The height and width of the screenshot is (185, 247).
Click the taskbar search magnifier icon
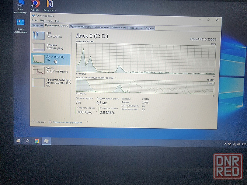pyautogui.click(x=27, y=141)
